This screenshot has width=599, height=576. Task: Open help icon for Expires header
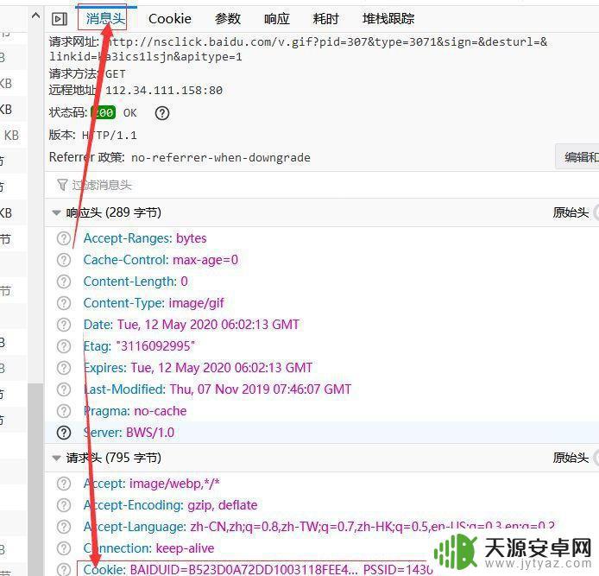64,368
